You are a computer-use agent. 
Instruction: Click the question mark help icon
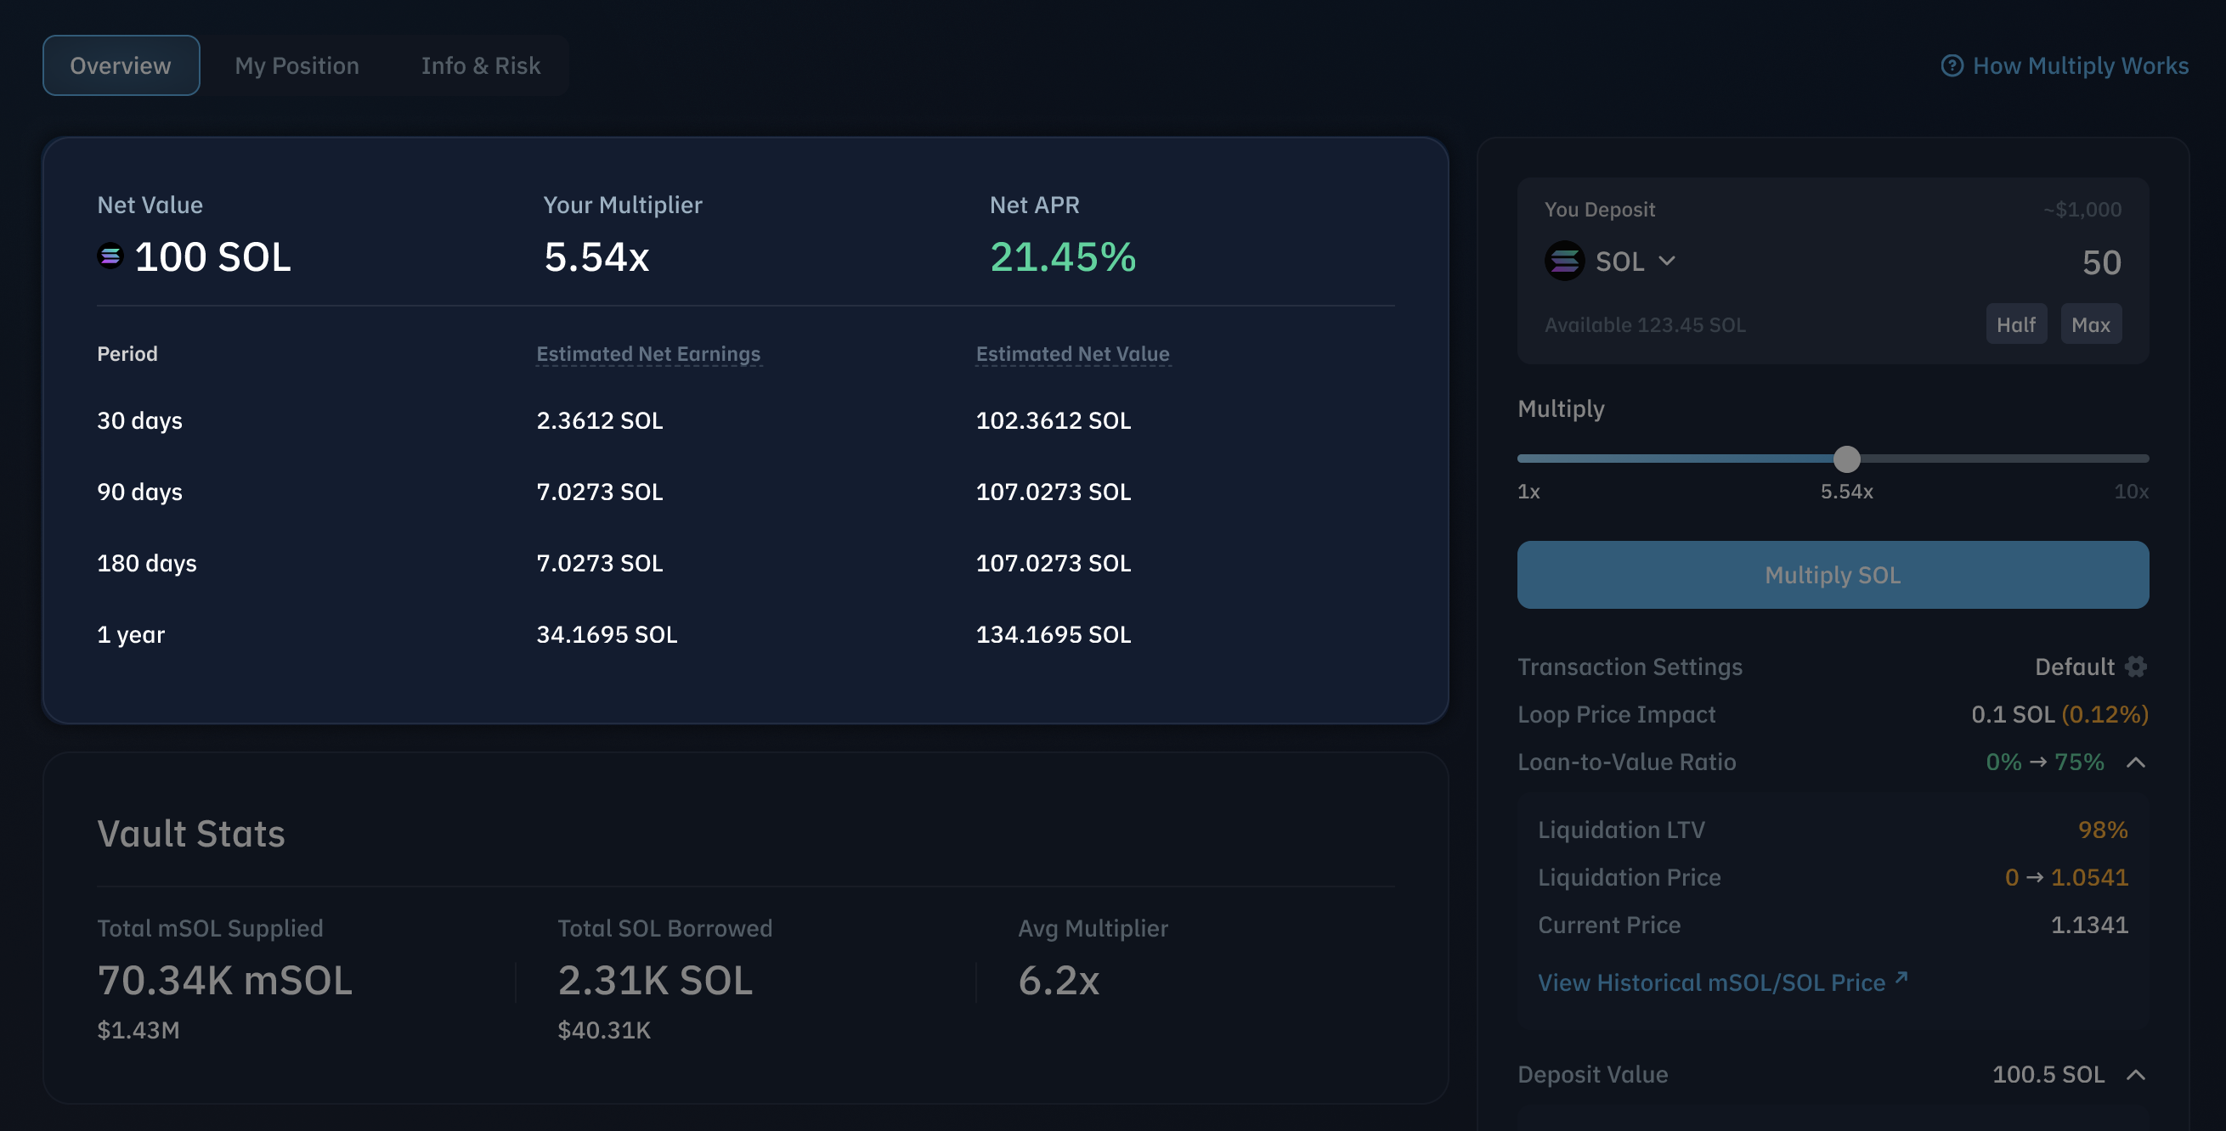click(x=1952, y=65)
